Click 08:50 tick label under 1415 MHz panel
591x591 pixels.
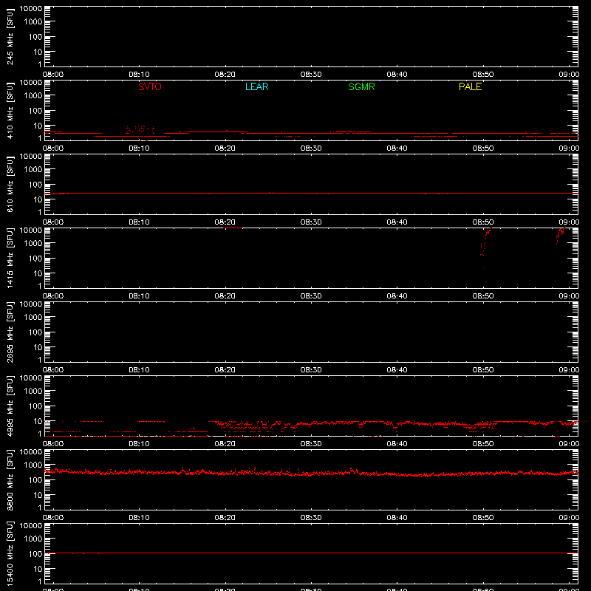(x=483, y=296)
